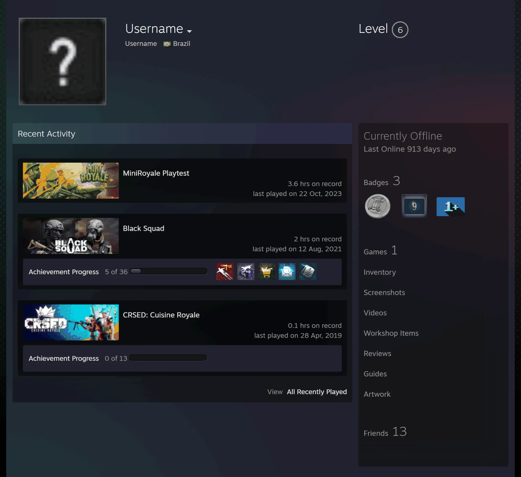This screenshot has width=521, height=477.
Task: Click the Recent Activity header
Action: [x=182, y=134]
